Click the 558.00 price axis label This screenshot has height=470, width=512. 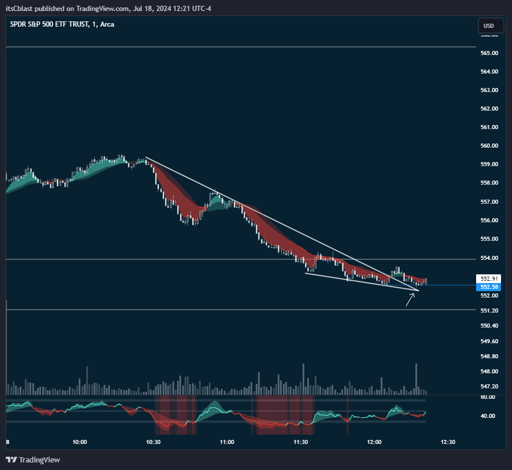tap(489, 183)
